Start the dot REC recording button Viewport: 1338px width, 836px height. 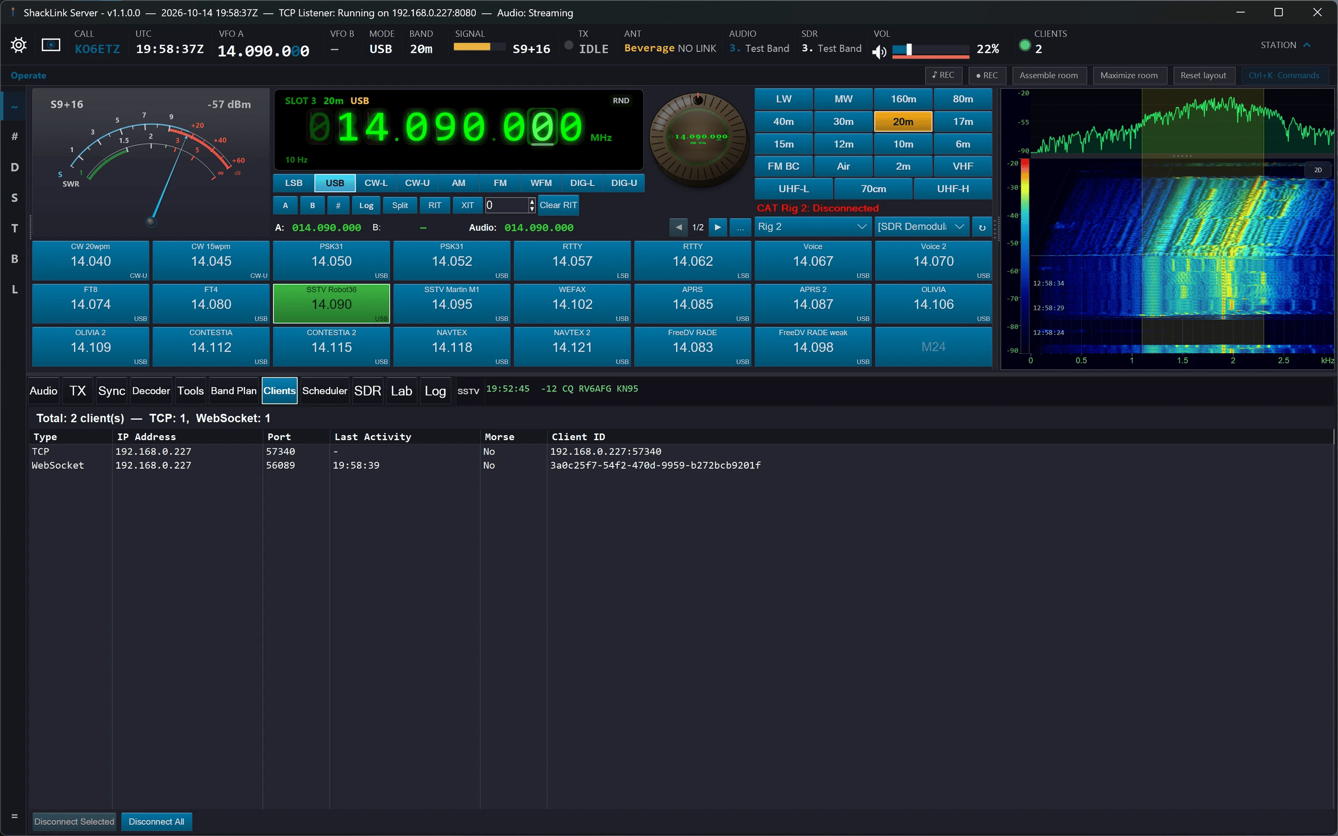click(x=987, y=75)
